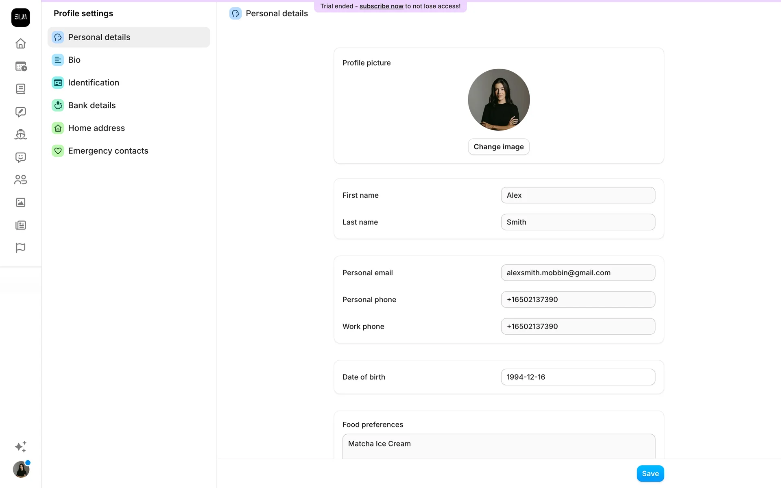Follow the subscribe now link
This screenshot has height=488, width=781.
point(381,6)
